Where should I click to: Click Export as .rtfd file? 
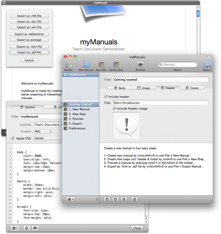pyautogui.click(x=29, y=16)
